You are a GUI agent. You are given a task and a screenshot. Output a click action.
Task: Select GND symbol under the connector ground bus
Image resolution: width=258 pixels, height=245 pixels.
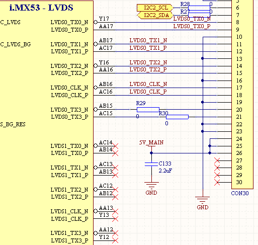203,203
